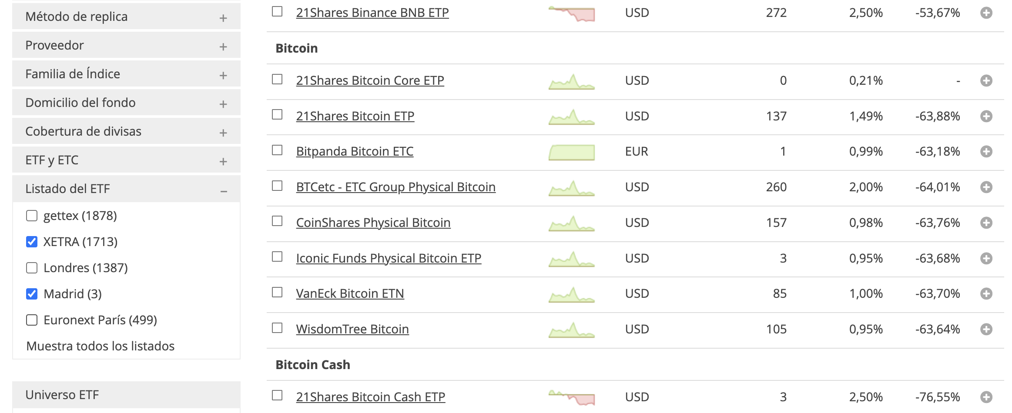This screenshot has width=1012, height=413.
Task: Open 21Shares Bitcoin Core ETP link
Action: coord(370,81)
